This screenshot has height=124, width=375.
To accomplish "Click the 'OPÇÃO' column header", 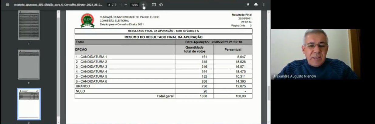I will [x=81, y=49].
